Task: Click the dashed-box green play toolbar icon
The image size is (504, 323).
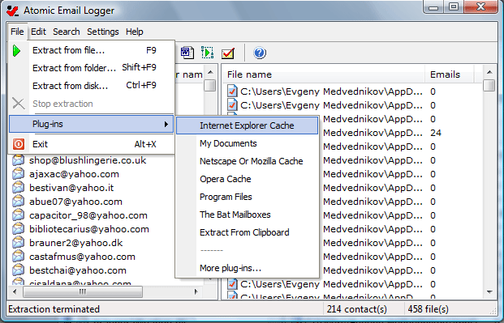Action: click(207, 53)
